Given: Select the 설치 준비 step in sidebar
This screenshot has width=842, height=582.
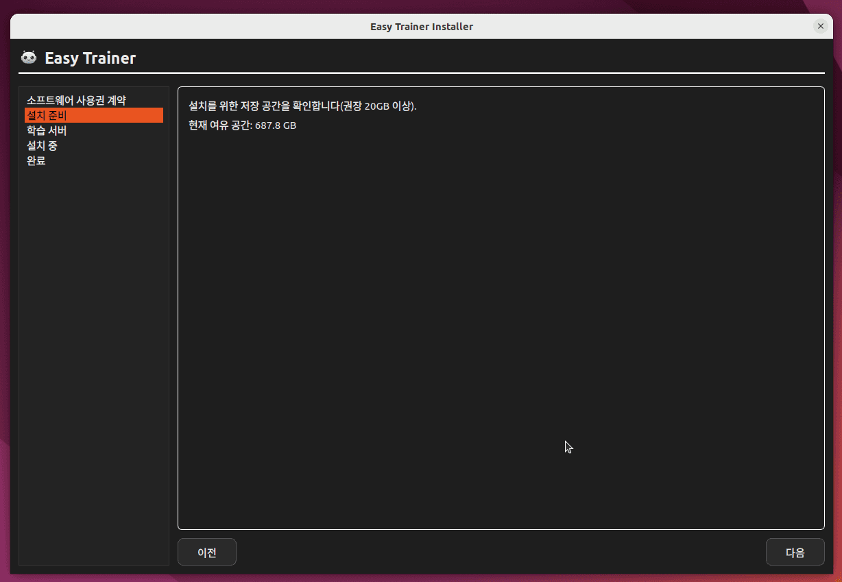Looking at the screenshot, I should point(94,115).
